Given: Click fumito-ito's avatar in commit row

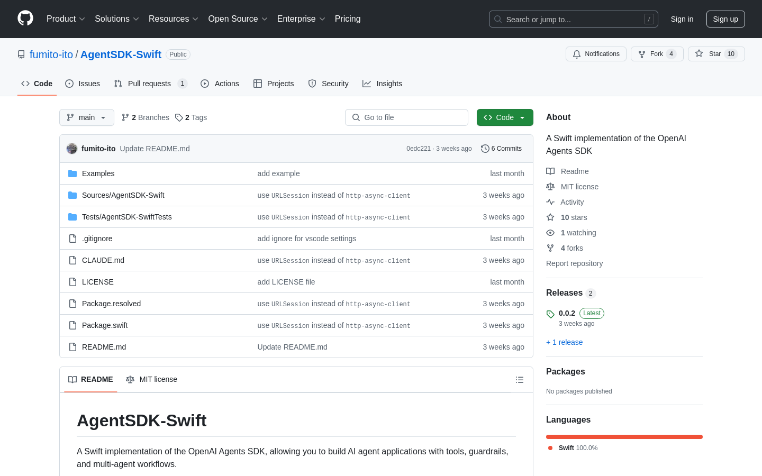Looking at the screenshot, I should pyautogui.click(x=72, y=149).
